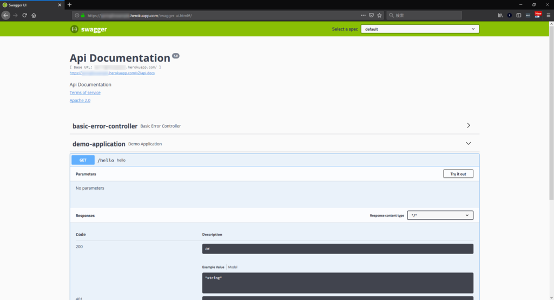This screenshot has height=300, width=554.
Task: Toggle the browser sidebar icon
Action: (519, 15)
